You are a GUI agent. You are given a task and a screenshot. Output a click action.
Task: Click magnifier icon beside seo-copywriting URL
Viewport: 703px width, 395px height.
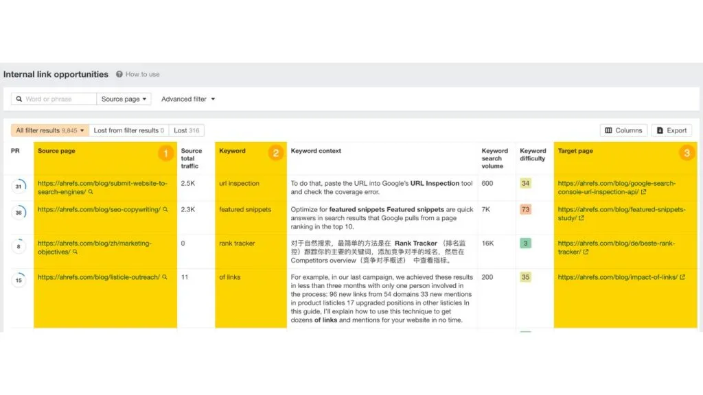[x=165, y=210]
